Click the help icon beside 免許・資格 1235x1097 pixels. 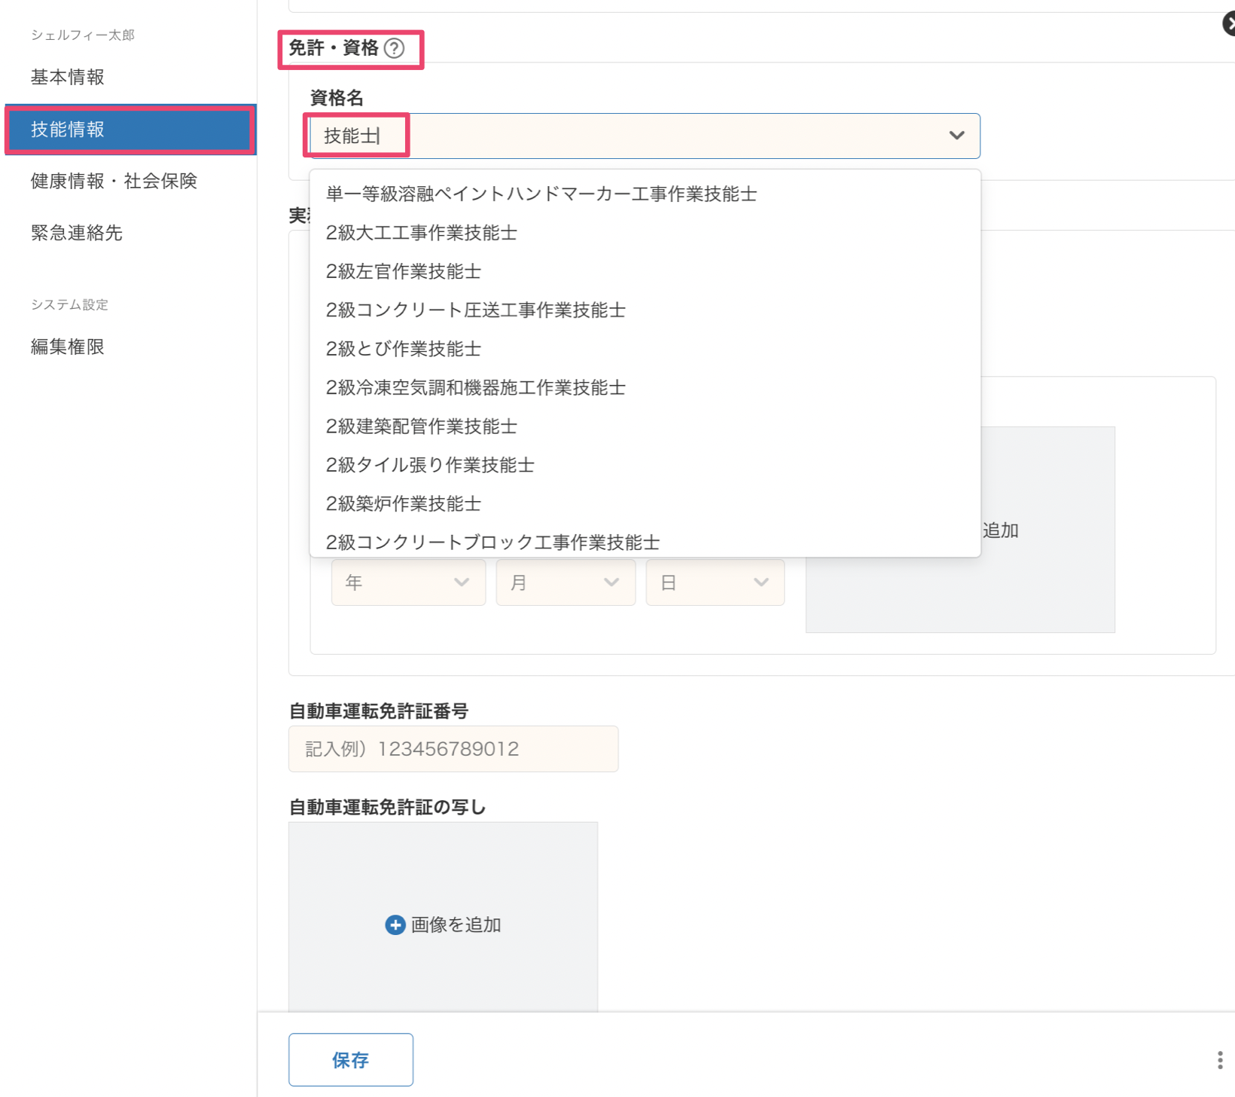tap(394, 48)
